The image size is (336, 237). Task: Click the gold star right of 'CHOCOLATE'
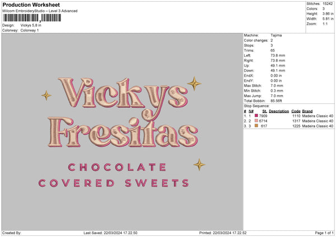pos(199,165)
